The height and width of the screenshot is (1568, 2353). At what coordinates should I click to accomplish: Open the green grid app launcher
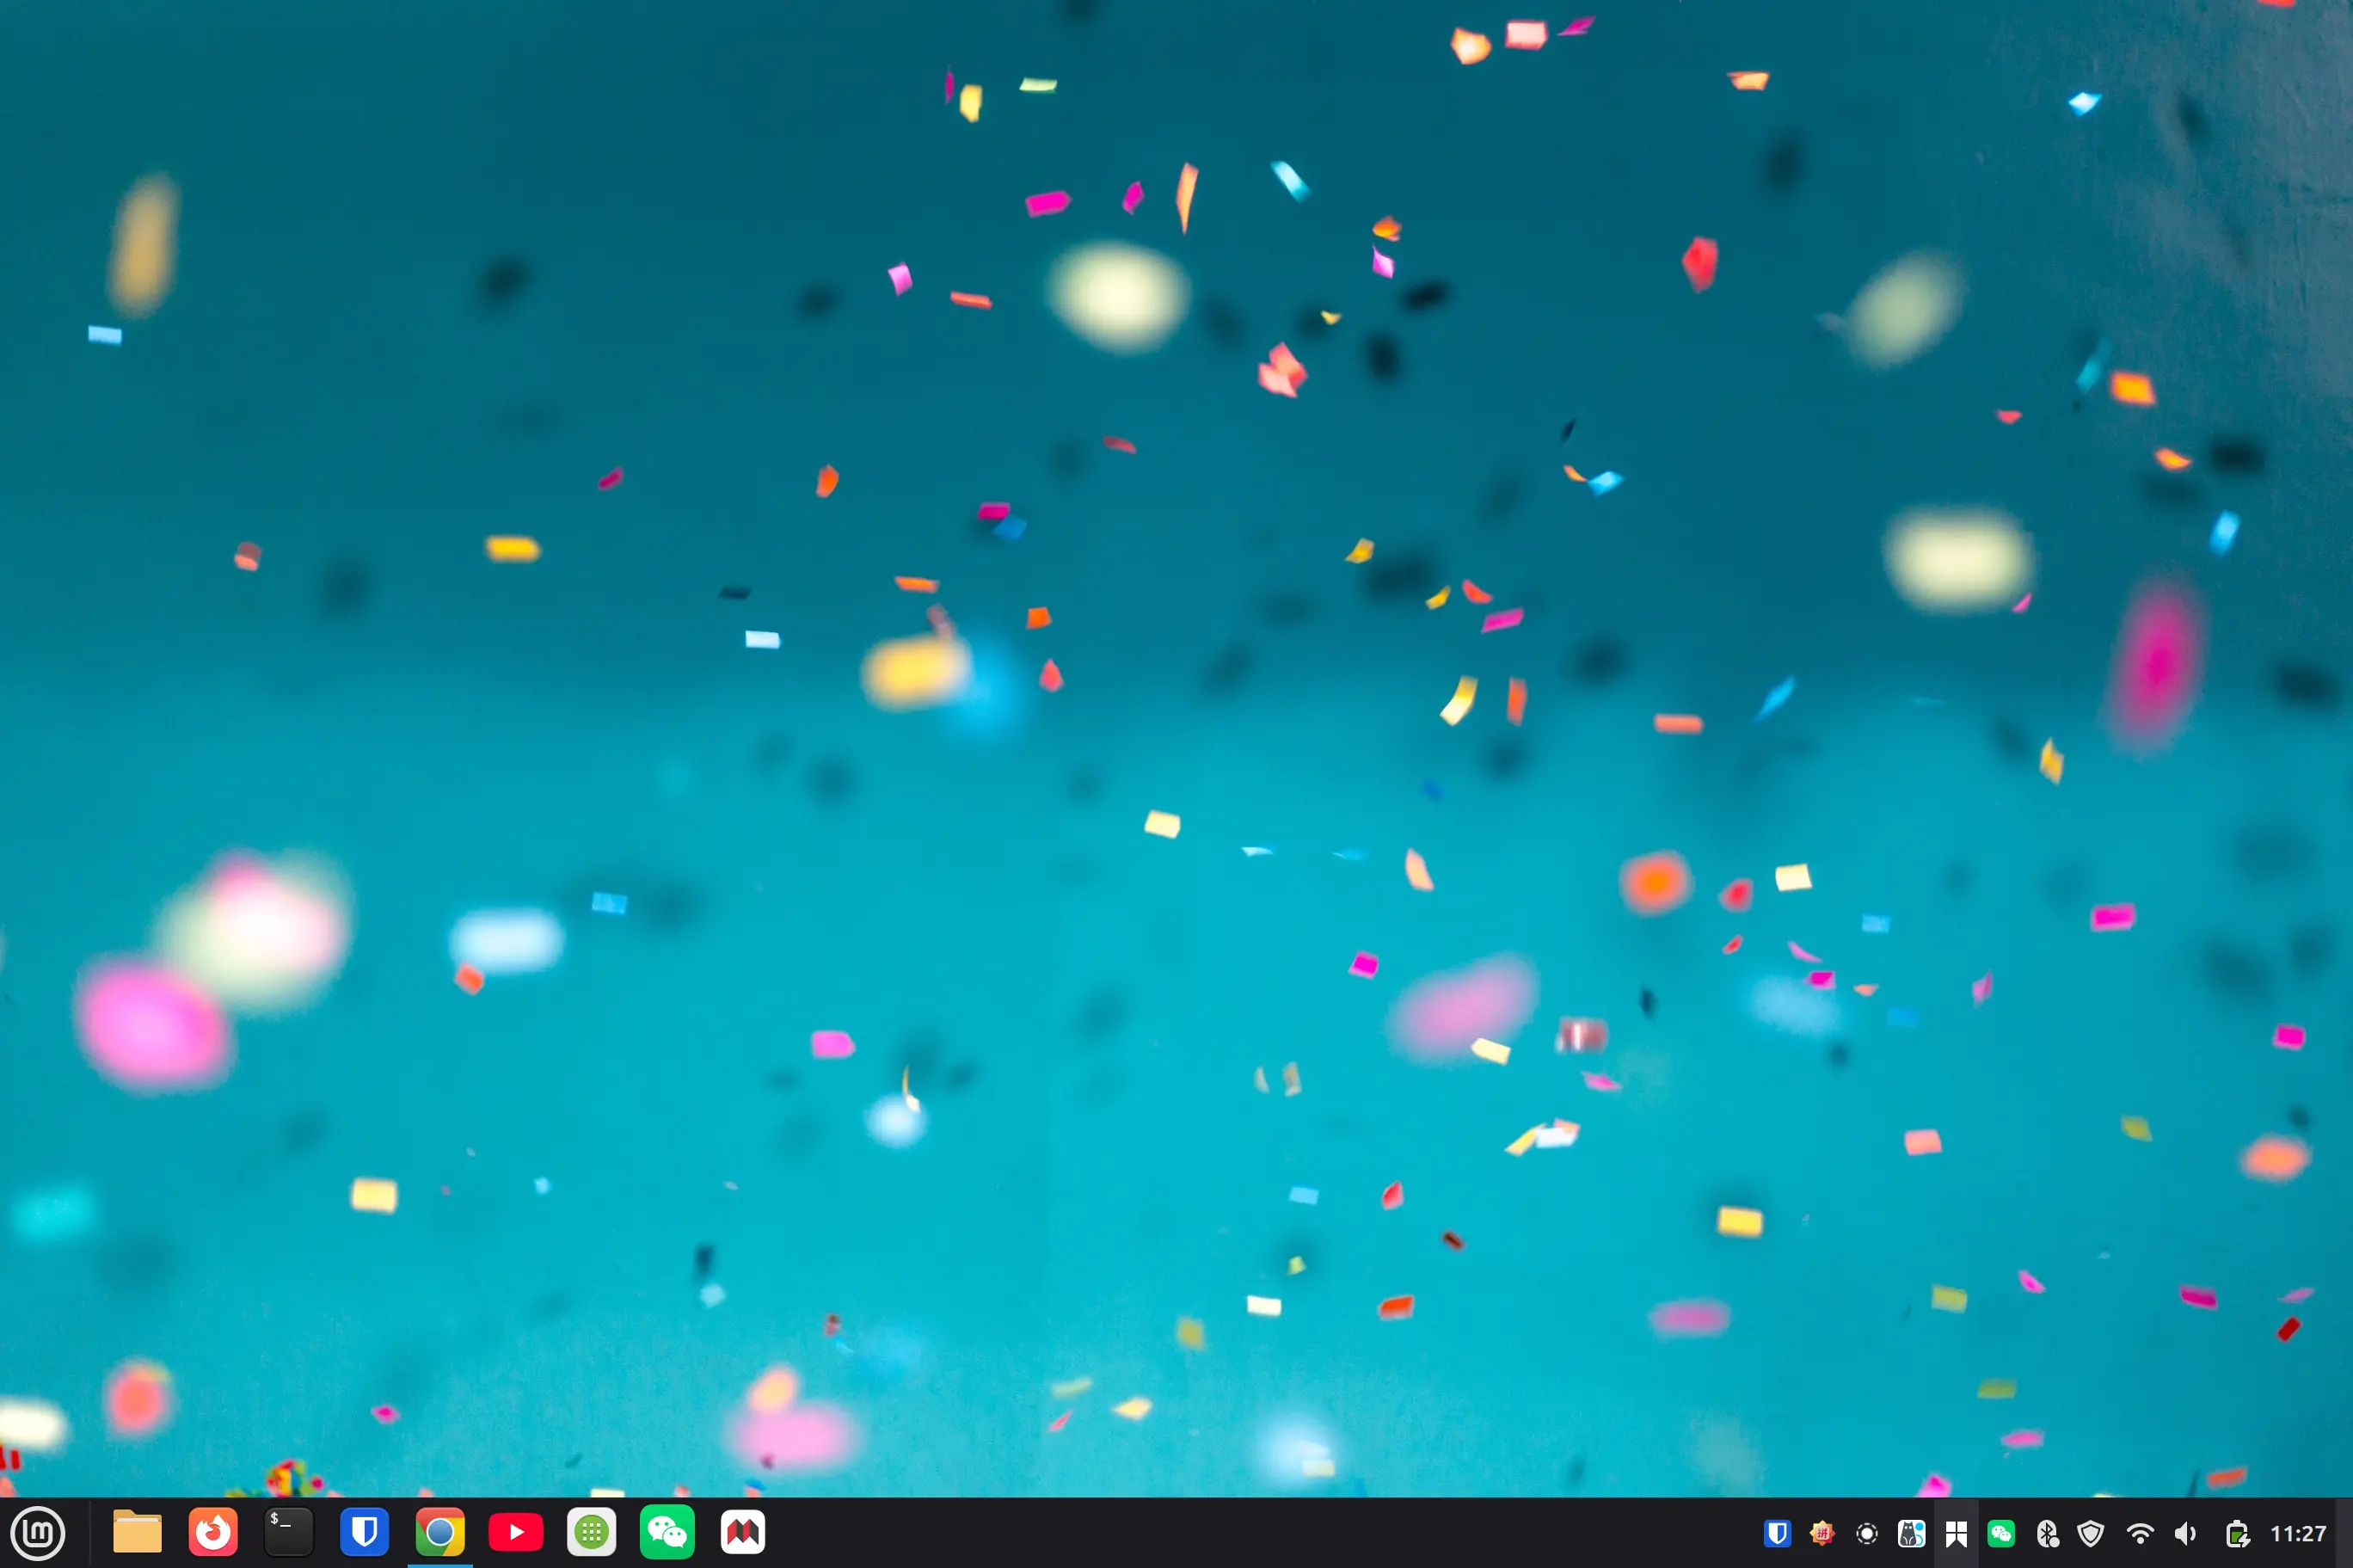(592, 1532)
